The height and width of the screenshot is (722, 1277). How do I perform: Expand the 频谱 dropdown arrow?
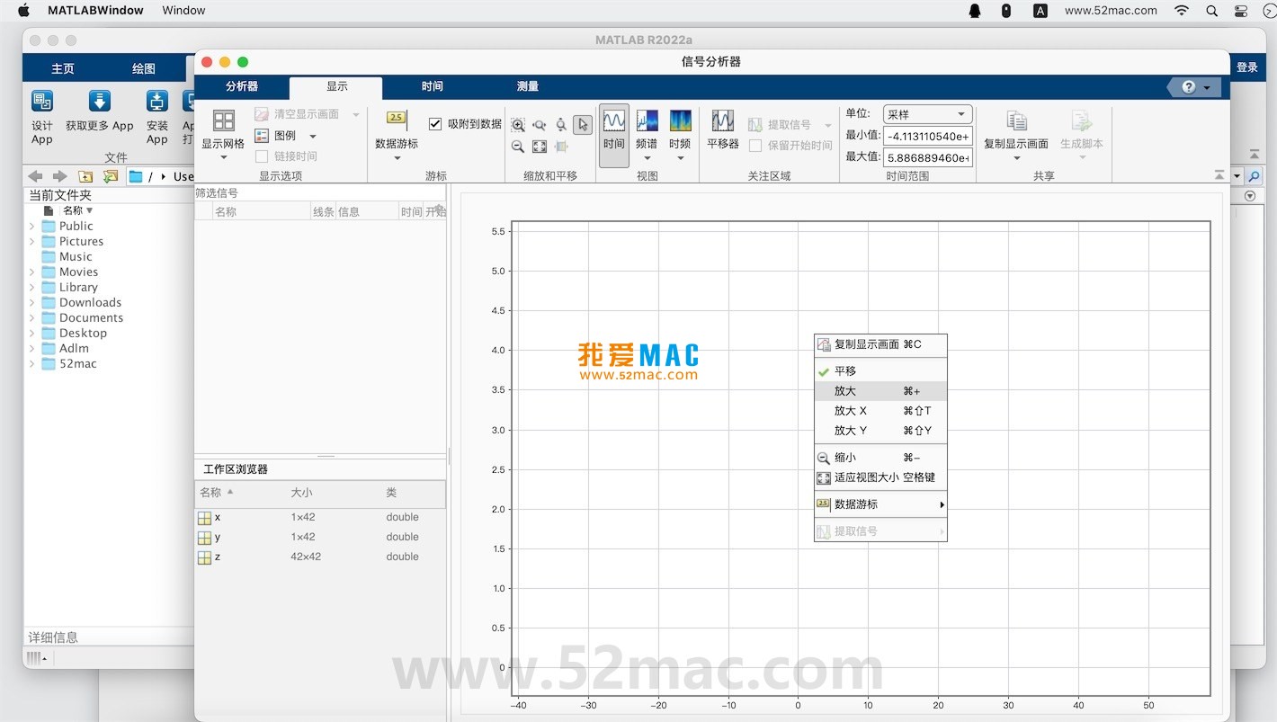[647, 159]
